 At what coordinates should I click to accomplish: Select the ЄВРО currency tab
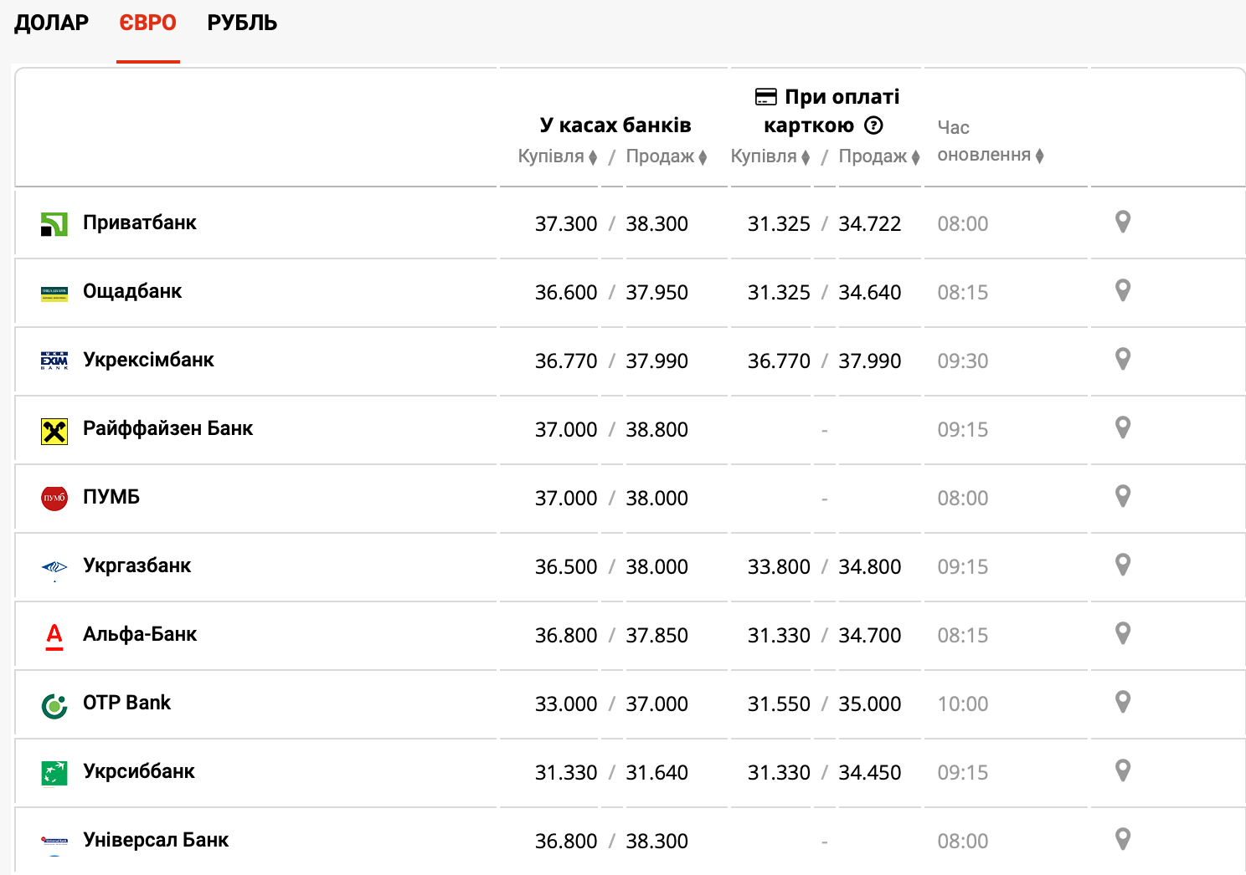click(147, 23)
